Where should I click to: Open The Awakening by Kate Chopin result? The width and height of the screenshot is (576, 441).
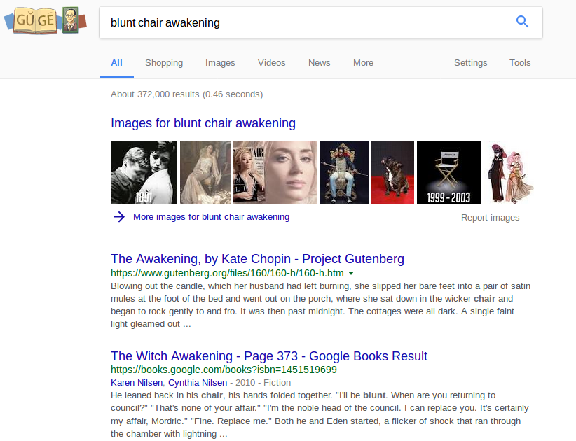click(257, 259)
